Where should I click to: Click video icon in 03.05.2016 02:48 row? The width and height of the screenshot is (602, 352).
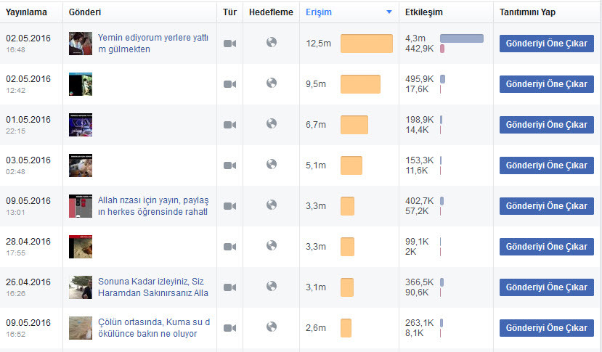(229, 165)
